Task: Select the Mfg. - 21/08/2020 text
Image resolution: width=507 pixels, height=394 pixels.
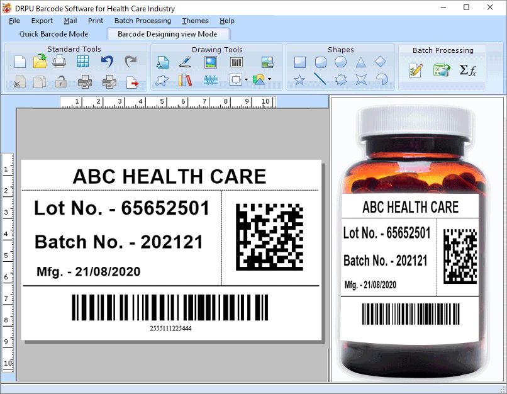Action: 89,271
